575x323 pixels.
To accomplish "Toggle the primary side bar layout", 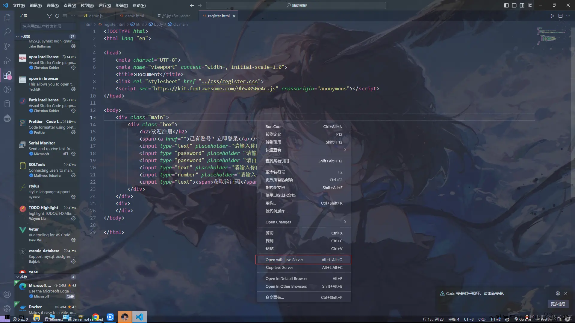I will click(x=506, y=5).
